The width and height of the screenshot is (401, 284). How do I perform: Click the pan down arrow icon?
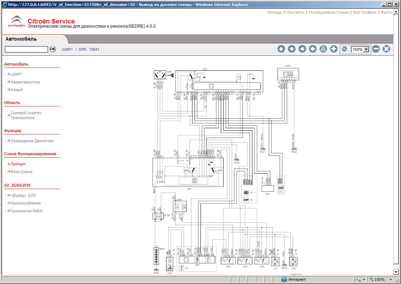[x=292, y=49]
